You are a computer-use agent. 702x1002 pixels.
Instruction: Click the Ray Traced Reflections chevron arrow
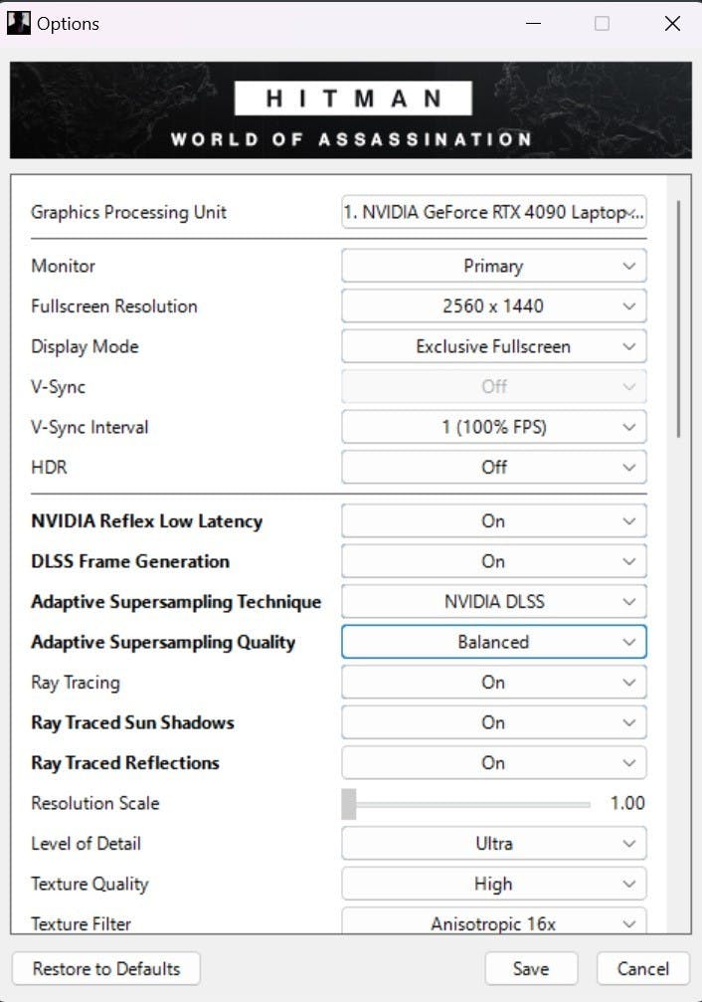[629, 763]
